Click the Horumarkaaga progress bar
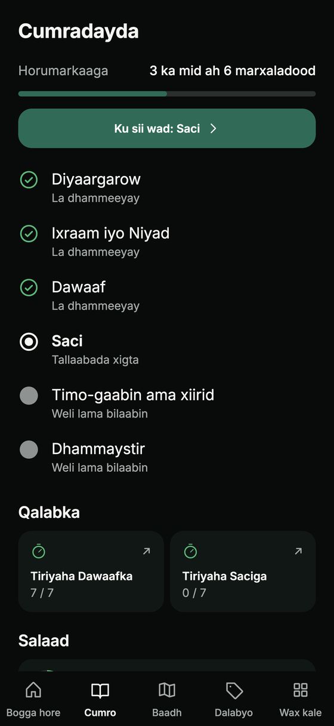334x726 pixels. (167, 94)
